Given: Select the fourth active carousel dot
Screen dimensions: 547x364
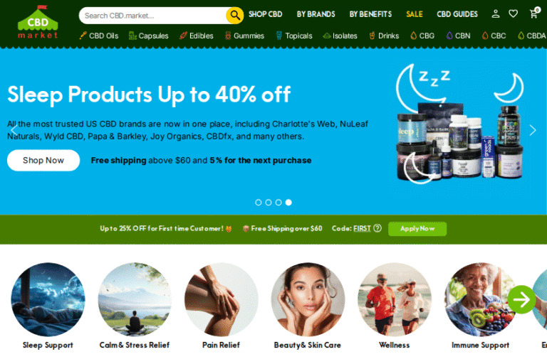Looking at the screenshot, I should [x=288, y=203].
